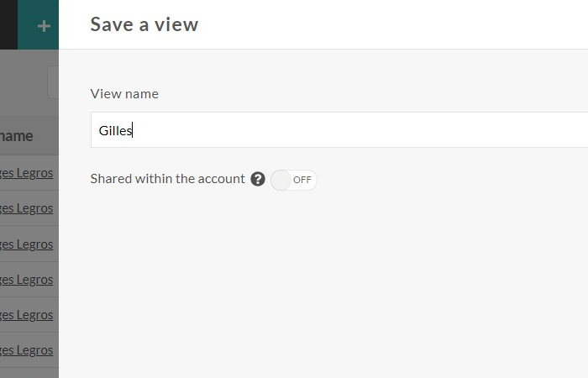Click the partially hidden box above the name column
This screenshot has height=378, width=588.
click(x=53, y=82)
